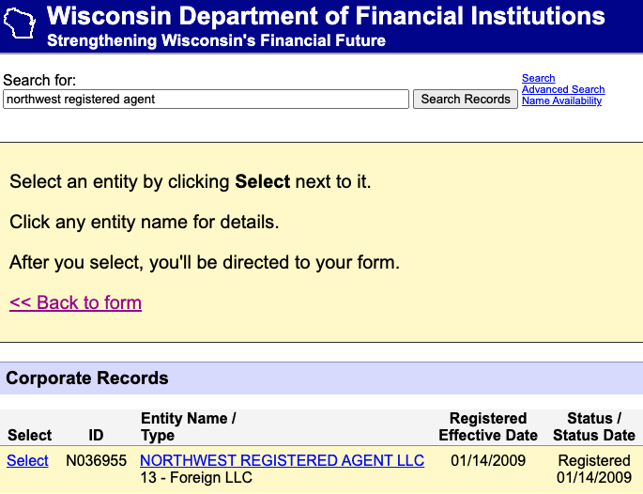This screenshot has height=494, width=643.
Task: Click the entity ID N036955
Action: [96, 460]
